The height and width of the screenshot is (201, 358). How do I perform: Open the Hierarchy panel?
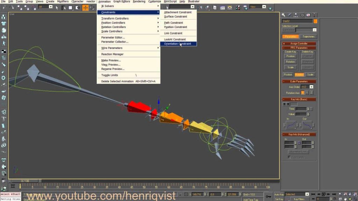click(295, 15)
